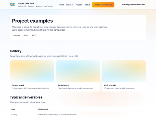
Task: Click the 'Rack cleanup' card title
Action: tap(63, 85)
